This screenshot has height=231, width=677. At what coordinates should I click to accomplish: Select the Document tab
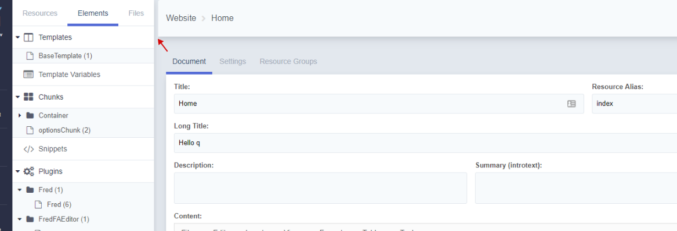tap(189, 61)
